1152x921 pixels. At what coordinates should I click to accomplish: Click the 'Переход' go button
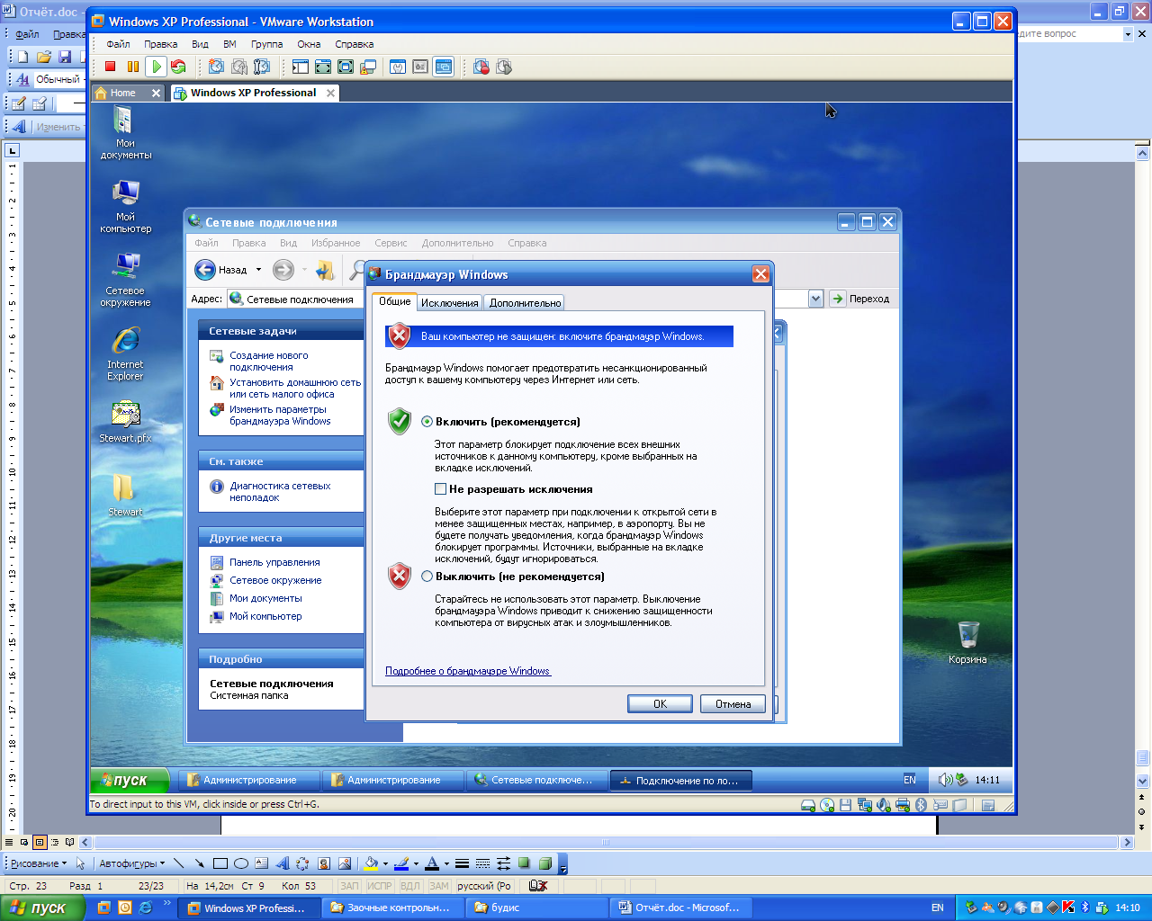tap(859, 299)
